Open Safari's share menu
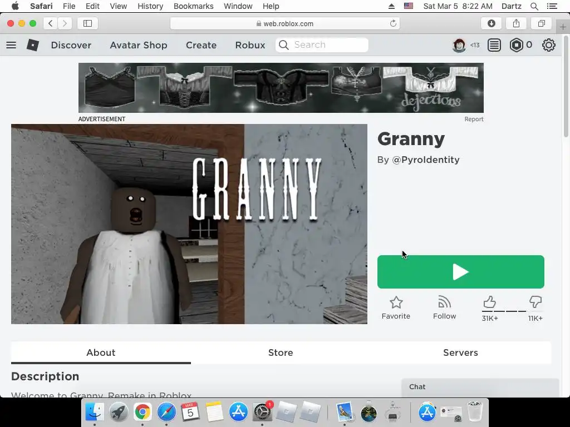This screenshot has width=570, height=427. (516, 23)
